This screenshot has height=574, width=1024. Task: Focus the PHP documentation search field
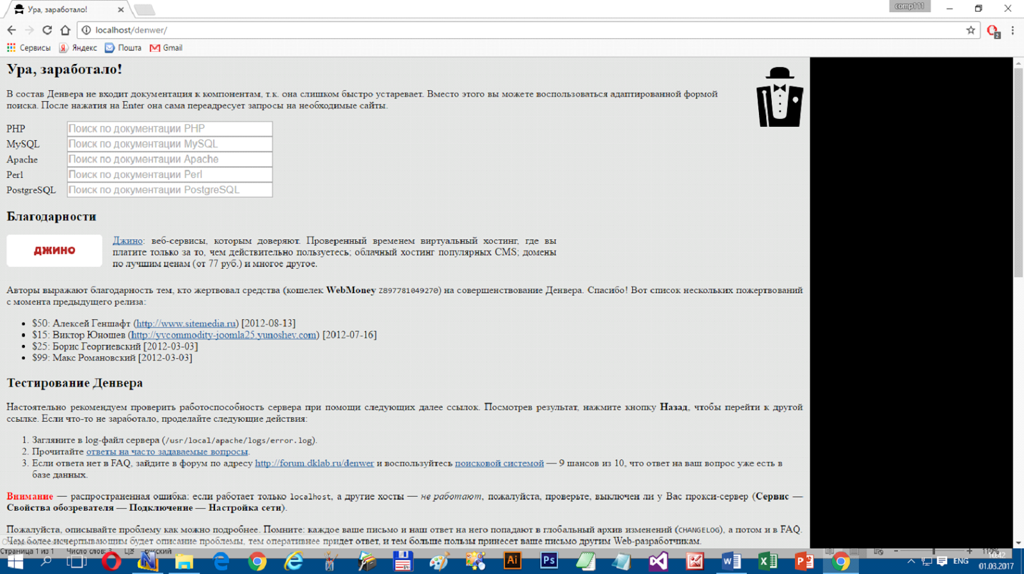click(x=170, y=129)
